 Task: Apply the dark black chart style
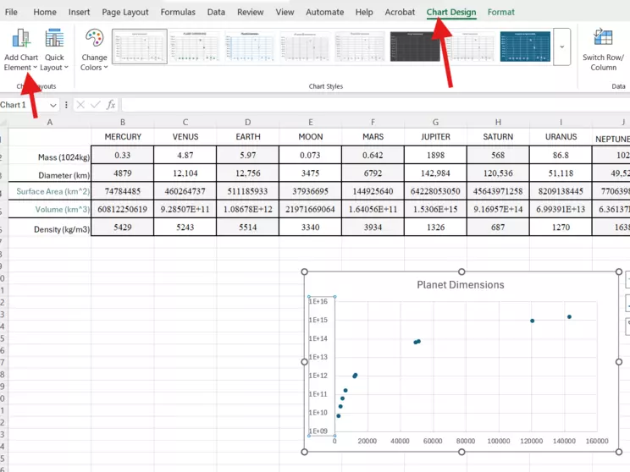[x=415, y=47]
